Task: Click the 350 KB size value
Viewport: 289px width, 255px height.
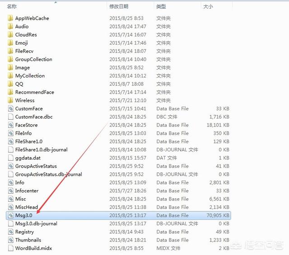Action: (221, 133)
